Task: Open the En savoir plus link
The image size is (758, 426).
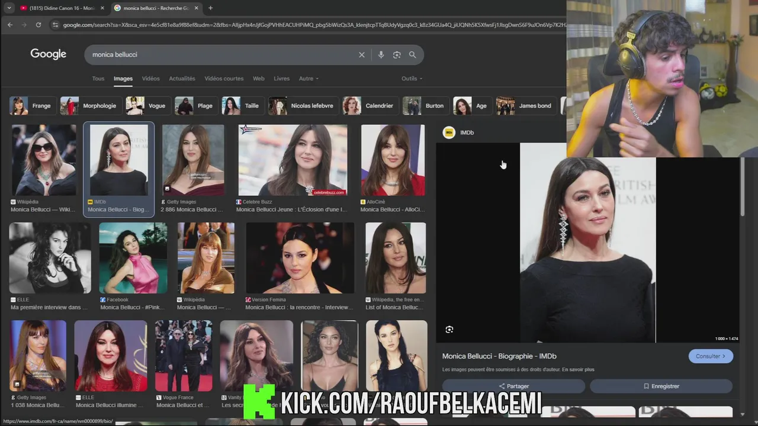Action: pos(578,370)
